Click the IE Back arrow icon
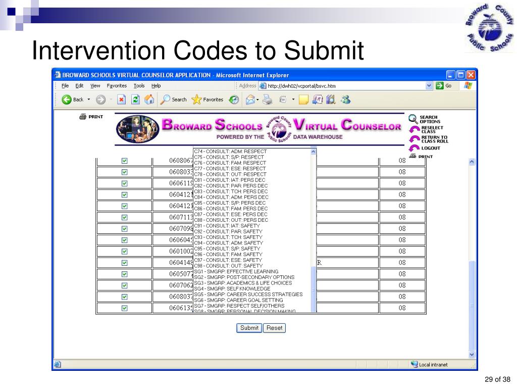This screenshot has width=517, height=388. click(67, 100)
